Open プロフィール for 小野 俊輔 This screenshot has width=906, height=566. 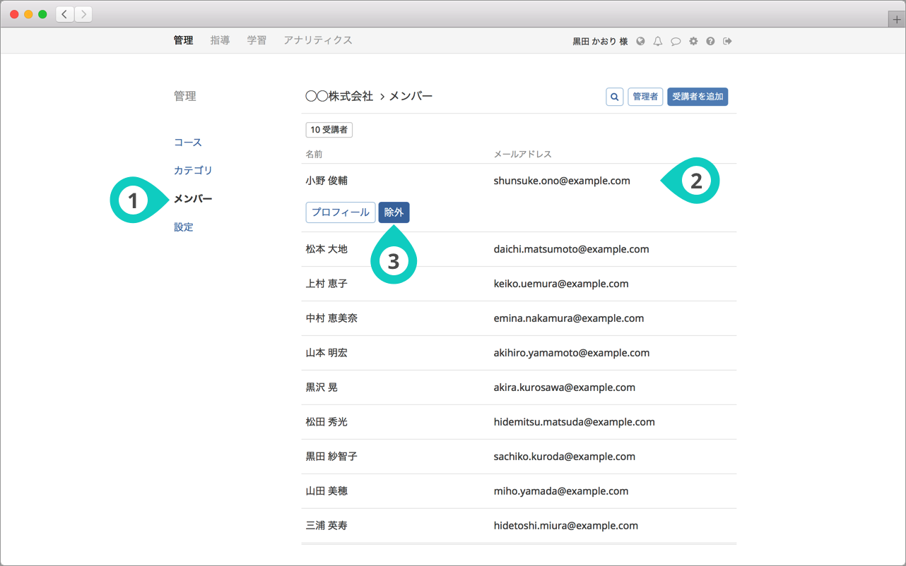tap(340, 212)
